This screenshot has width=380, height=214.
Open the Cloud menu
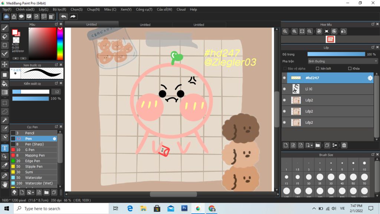181,9
